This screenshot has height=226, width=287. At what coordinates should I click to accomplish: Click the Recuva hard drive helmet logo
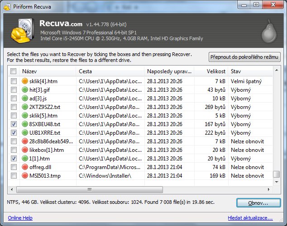[23, 31]
